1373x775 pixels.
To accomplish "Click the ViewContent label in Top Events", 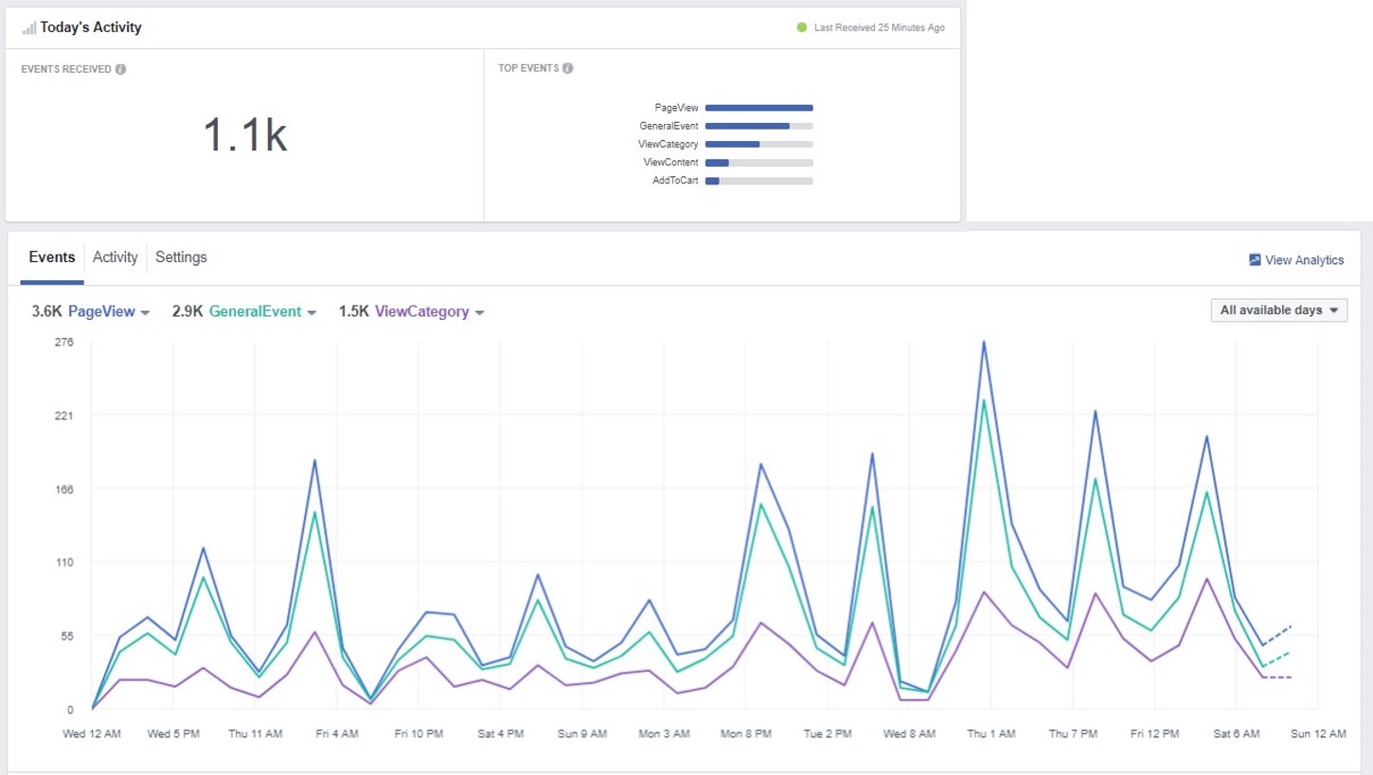I will click(670, 163).
